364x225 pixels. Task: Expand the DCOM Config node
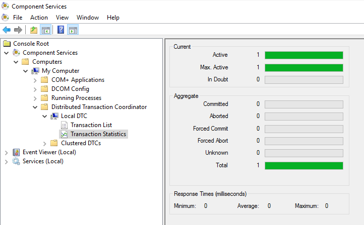[35, 89]
